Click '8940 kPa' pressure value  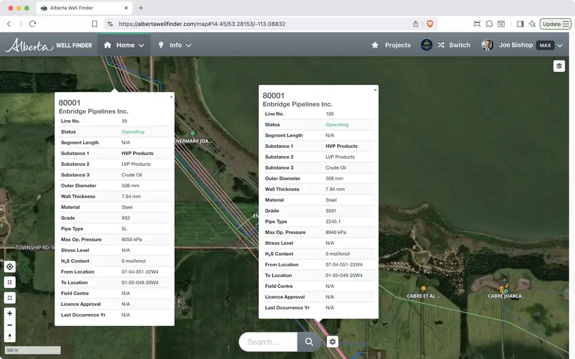click(x=335, y=232)
